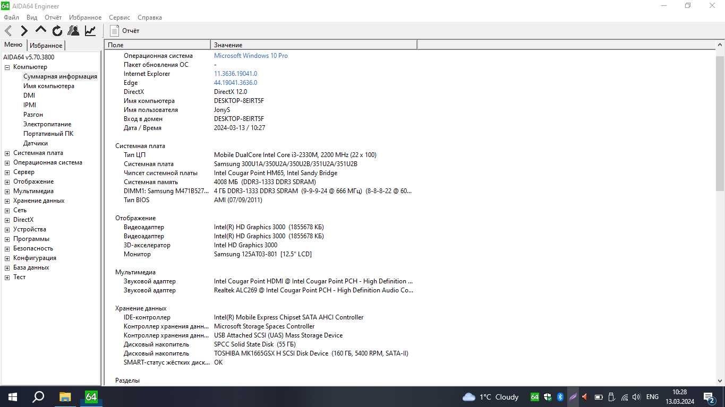Image resolution: width=725 pixels, height=407 pixels.
Task: Select Тест in the tree
Action: 19,277
